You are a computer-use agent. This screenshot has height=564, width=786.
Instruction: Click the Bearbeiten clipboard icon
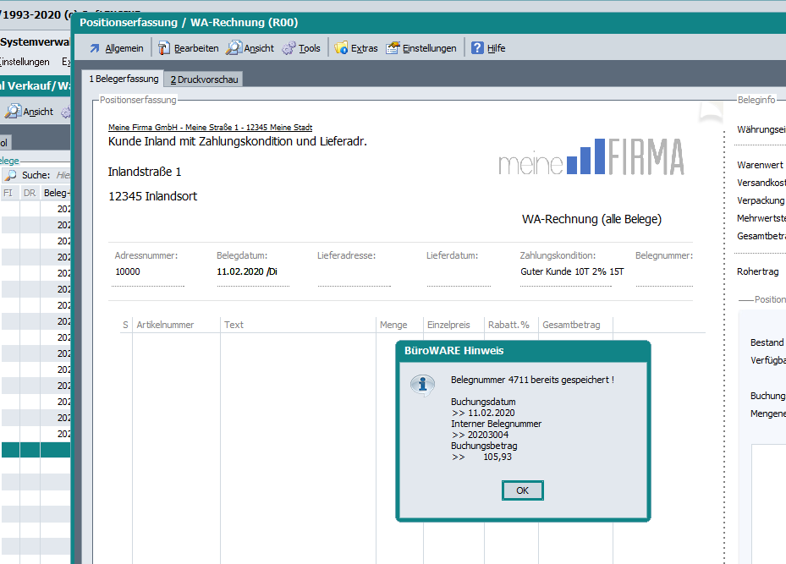(164, 48)
